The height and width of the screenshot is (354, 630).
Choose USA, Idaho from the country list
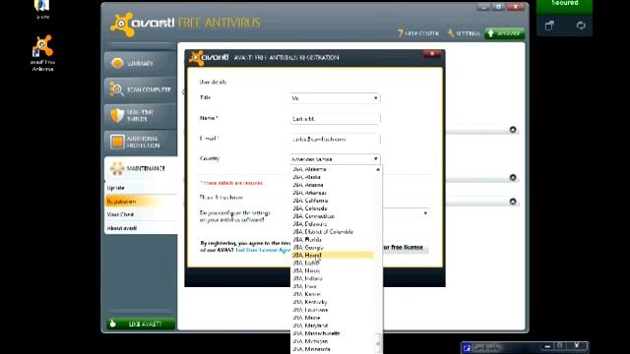pos(333,264)
